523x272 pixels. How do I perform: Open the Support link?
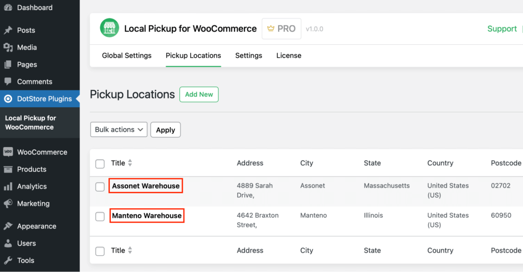502,29
